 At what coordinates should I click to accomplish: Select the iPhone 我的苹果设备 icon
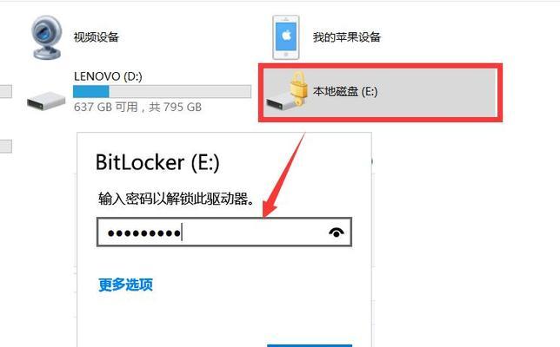(x=286, y=37)
